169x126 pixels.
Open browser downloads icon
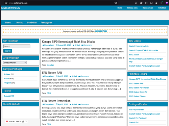pos(136,3)
